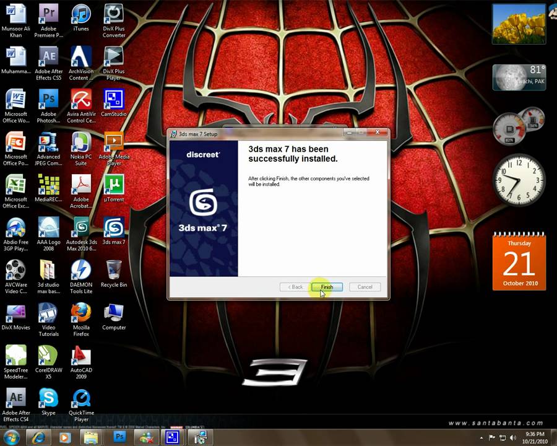Click the Cancel button in setup
Viewport: 557px width, 446px height.
(365, 287)
